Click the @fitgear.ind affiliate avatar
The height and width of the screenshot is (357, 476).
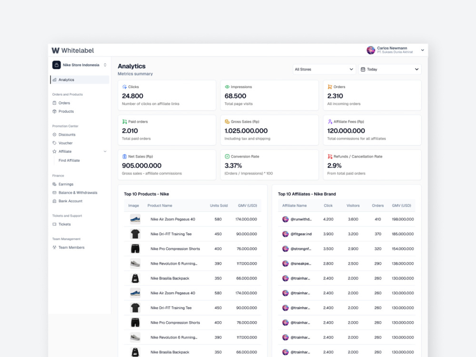[285, 234]
